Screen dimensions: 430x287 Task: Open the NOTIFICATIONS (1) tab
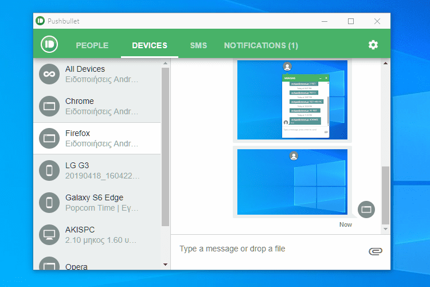point(261,45)
